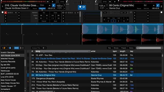Image resolution: width=164 pixels, height=92 pixels.
Task: Nudge deck 1 tempo down with minus
Action: point(64,8)
